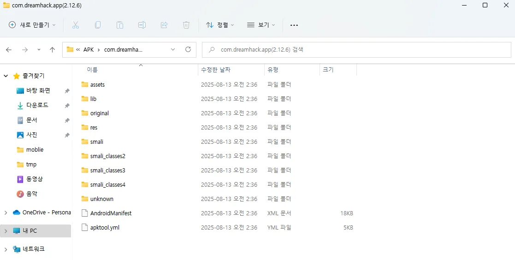
Task: Open 다운로드 in the sidebar
Action: 37,106
